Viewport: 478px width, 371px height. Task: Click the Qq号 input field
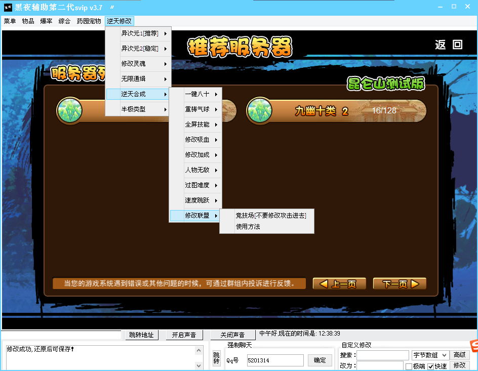click(x=275, y=360)
